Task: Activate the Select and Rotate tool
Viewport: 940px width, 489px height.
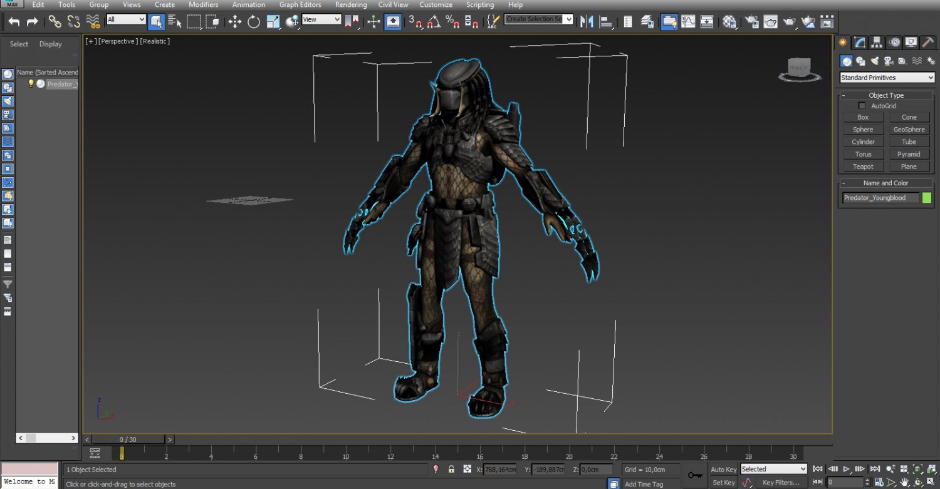Action: [253, 21]
